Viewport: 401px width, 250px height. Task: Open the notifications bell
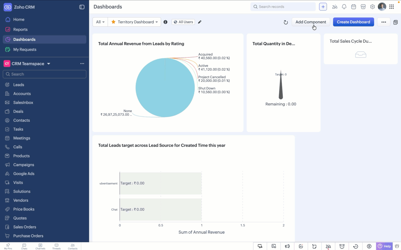pyautogui.click(x=344, y=7)
